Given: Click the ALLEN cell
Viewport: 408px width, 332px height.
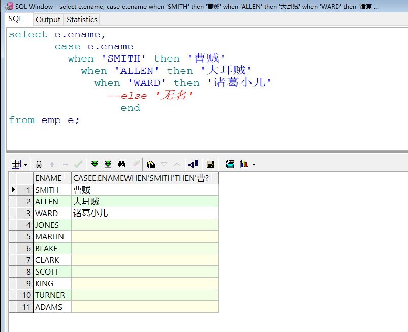Looking at the screenshot, I should pyautogui.click(x=52, y=201).
